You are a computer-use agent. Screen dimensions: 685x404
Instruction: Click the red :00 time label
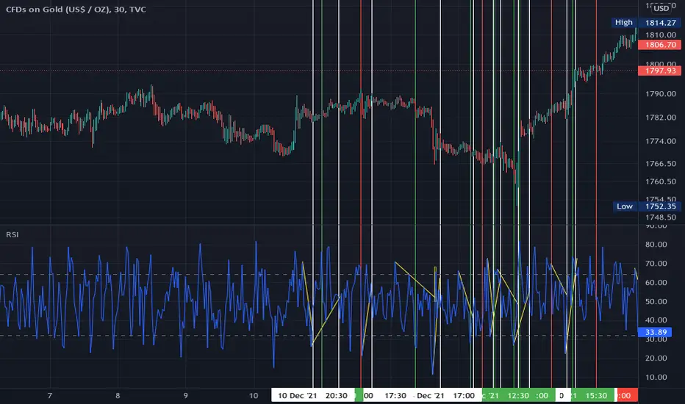coord(626,396)
